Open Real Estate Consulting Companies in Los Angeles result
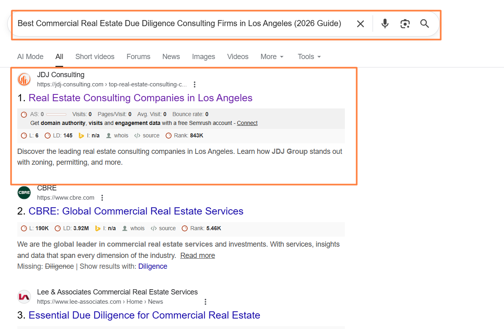Screen dimensions: 504x329 coord(141,98)
